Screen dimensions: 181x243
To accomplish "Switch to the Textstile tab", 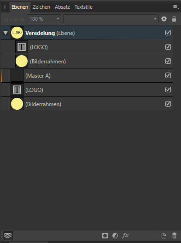I will (x=83, y=7).
